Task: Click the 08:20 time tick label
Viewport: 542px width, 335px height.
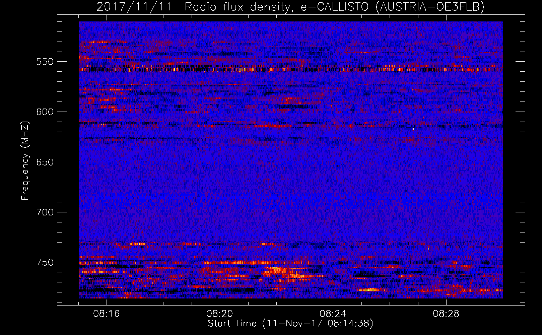Action: click(220, 314)
